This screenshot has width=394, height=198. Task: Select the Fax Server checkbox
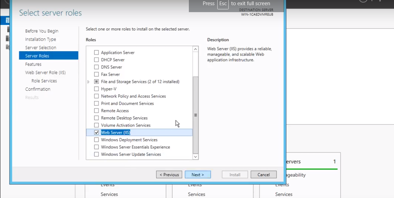[x=96, y=74]
